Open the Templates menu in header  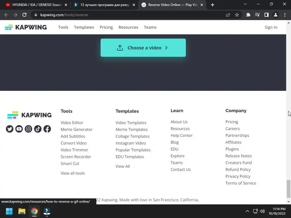pos(84,27)
